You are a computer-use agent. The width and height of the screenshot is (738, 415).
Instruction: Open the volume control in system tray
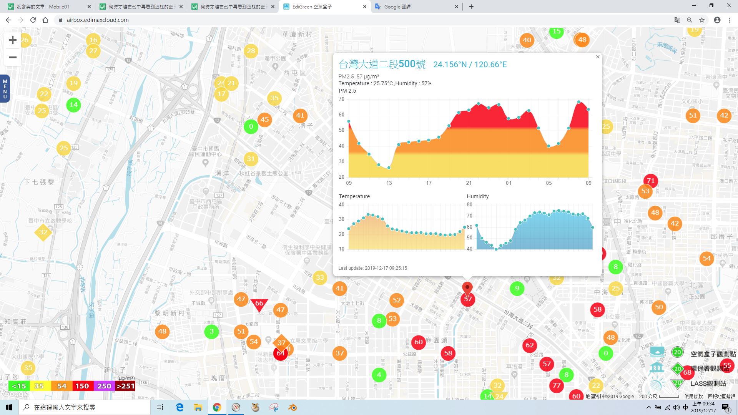tap(676, 407)
